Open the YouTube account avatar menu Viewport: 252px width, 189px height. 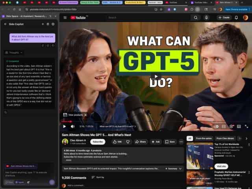245,17
